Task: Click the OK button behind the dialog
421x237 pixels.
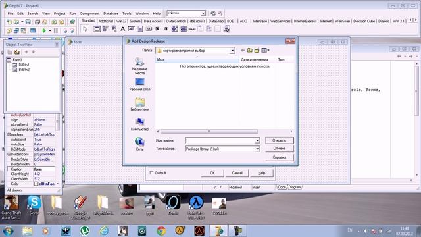Action: [212, 173]
